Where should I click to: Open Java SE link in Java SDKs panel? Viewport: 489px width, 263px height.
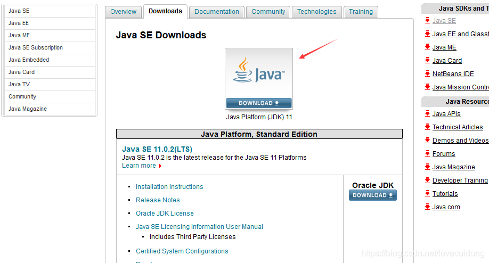coord(444,21)
